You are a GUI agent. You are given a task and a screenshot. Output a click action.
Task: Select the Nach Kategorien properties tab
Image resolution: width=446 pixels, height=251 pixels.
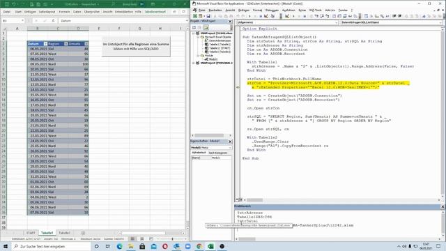point(218,153)
